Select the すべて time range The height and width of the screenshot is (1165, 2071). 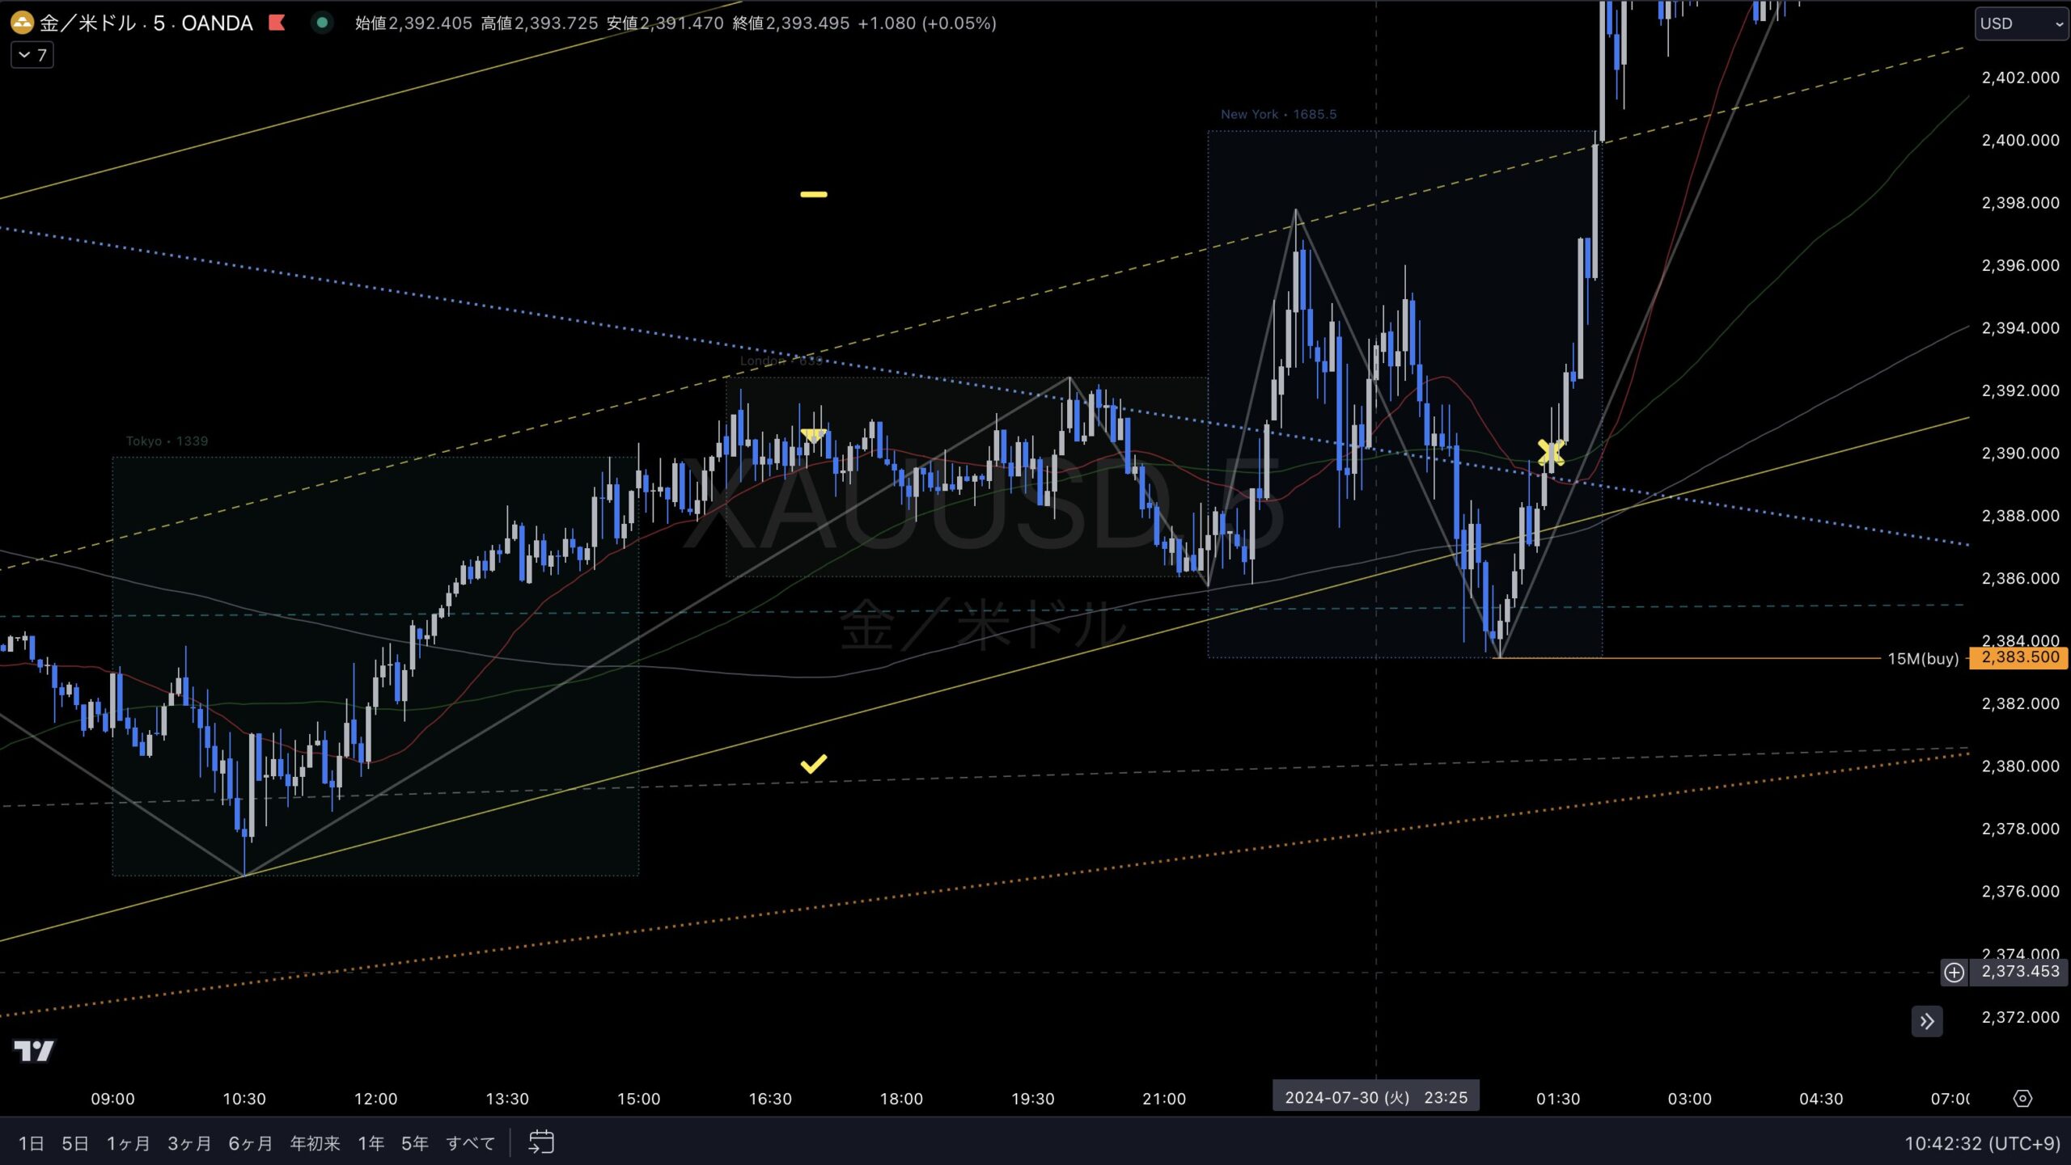470,1143
